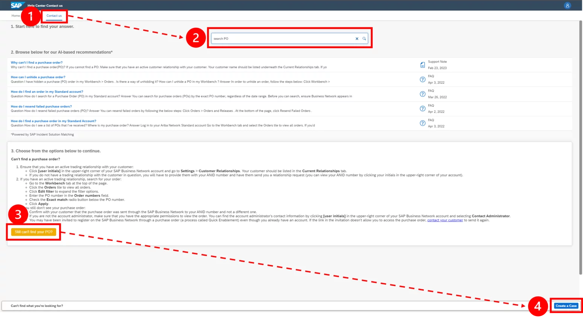Click FAQ icon for Standard account order row
583x319 pixels.
pos(423,94)
